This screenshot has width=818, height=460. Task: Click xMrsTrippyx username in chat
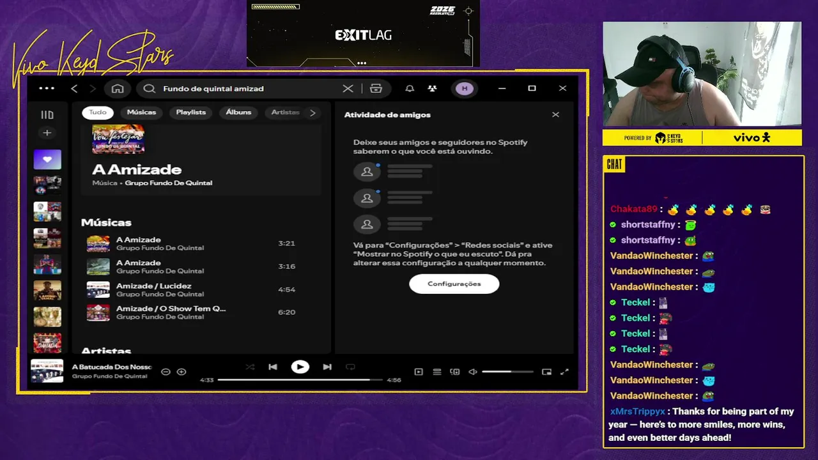[x=638, y=411]
